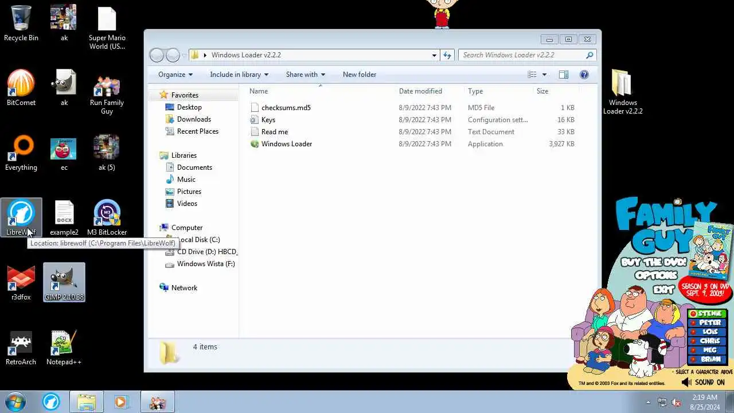
Task: Select the Windows Loader application file
Action: point(287,144)
